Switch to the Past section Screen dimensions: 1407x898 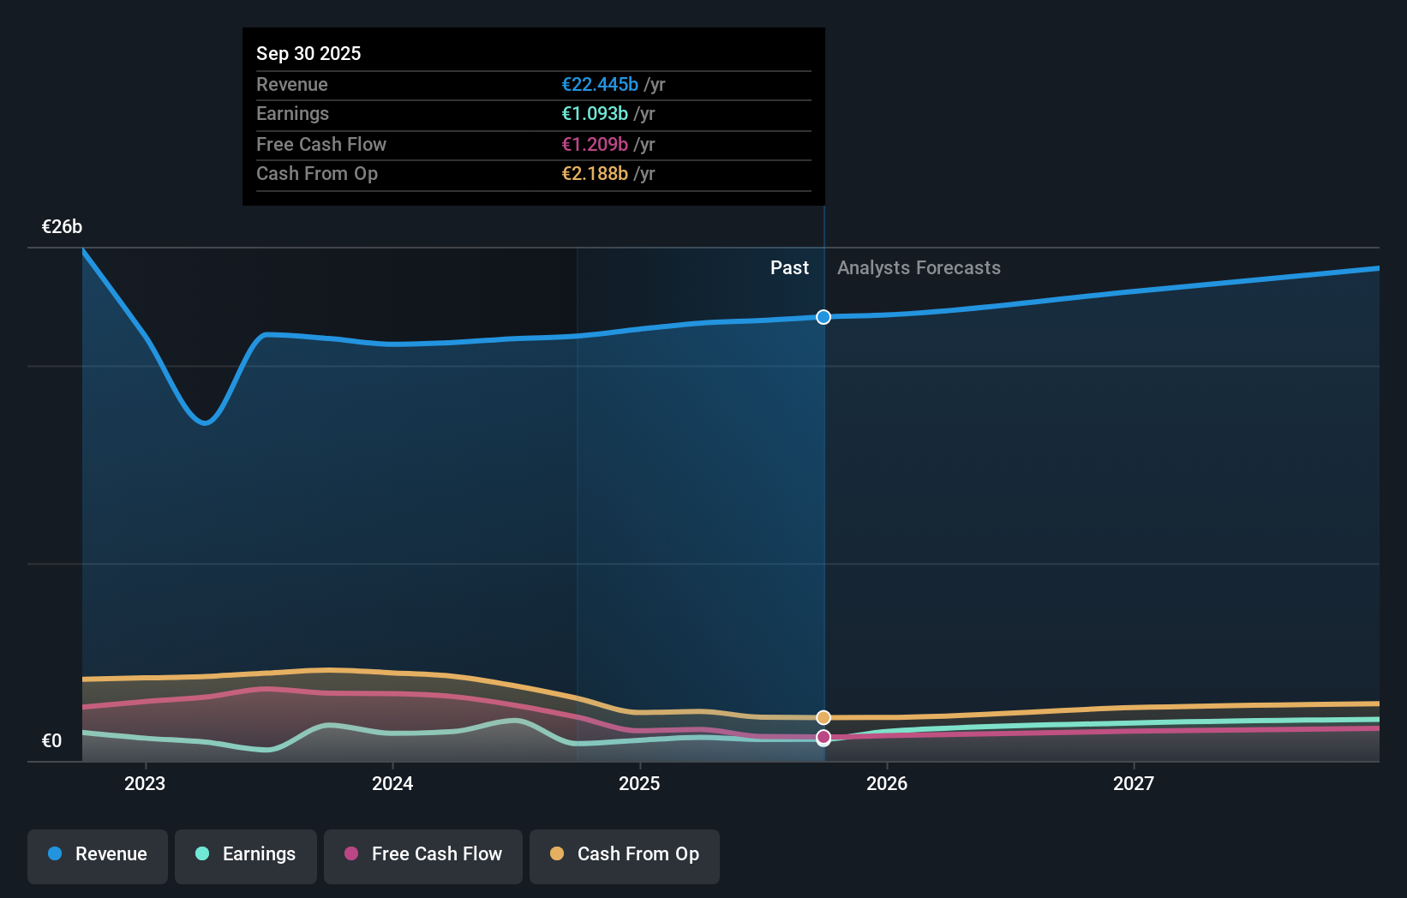789,267
